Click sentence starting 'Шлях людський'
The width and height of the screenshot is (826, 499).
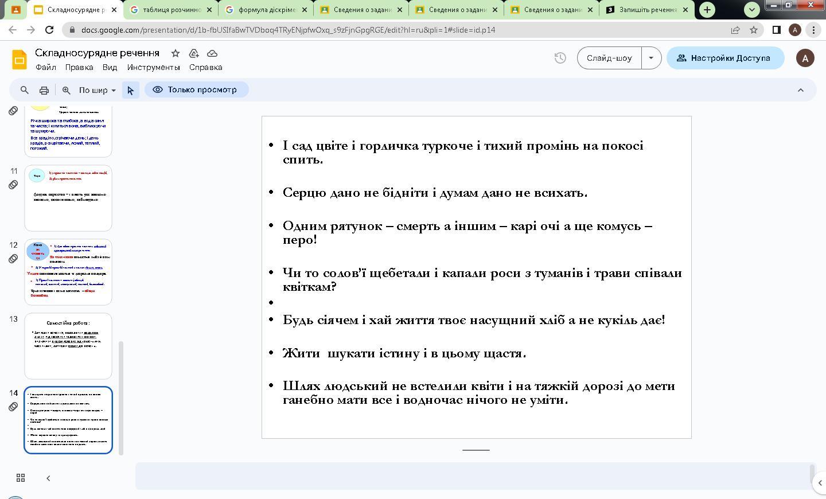[x=479, y=393]
